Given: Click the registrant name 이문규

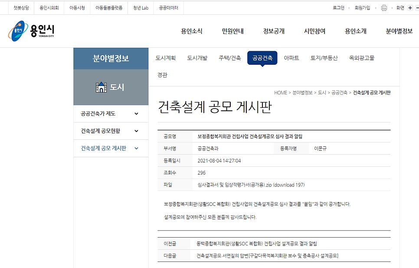Looking at the screenshot, I should point(320,149).
